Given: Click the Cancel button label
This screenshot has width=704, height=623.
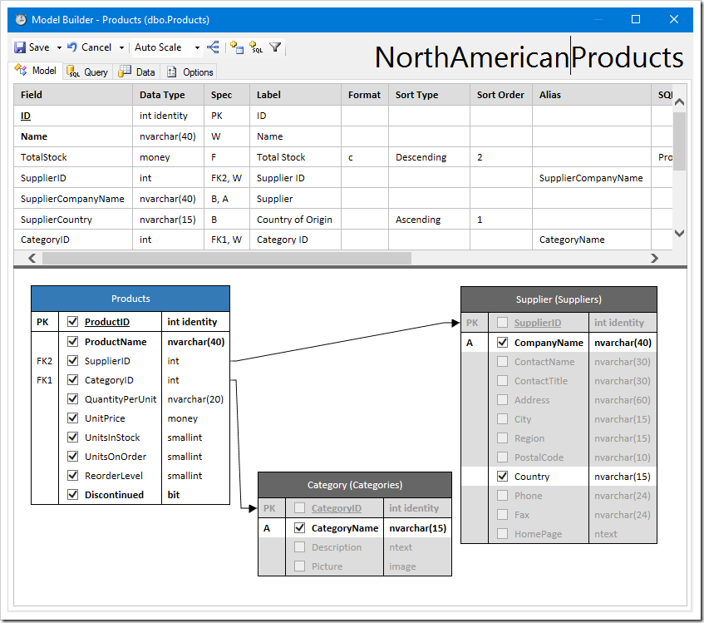Looking at the screenshot, I should [96, 47].
